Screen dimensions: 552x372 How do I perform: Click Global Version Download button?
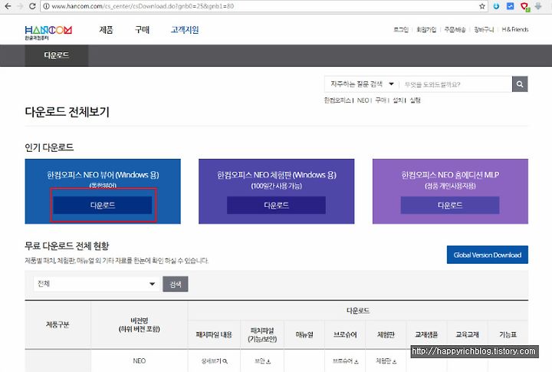click(488, 255)
